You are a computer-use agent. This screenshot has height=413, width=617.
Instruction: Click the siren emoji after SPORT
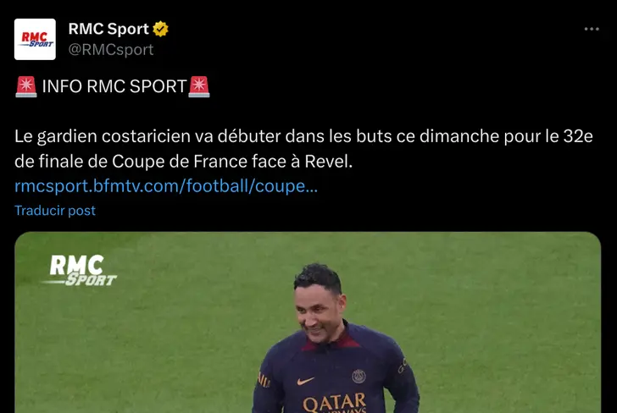[199, 86]
